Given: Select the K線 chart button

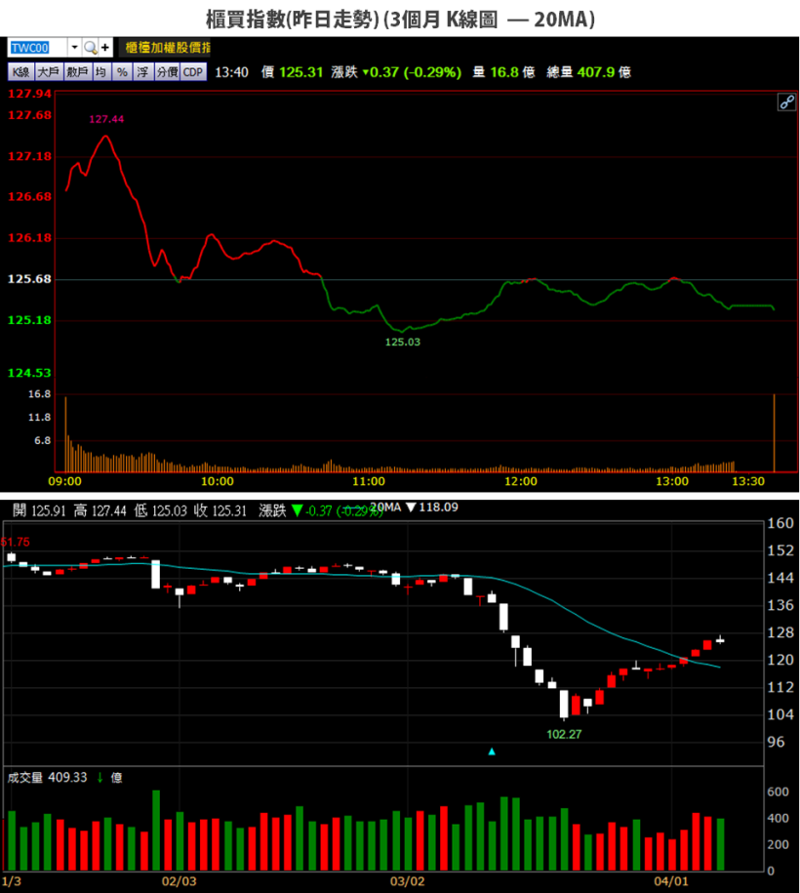Looking at the screenshot, I should click(21, 72).
